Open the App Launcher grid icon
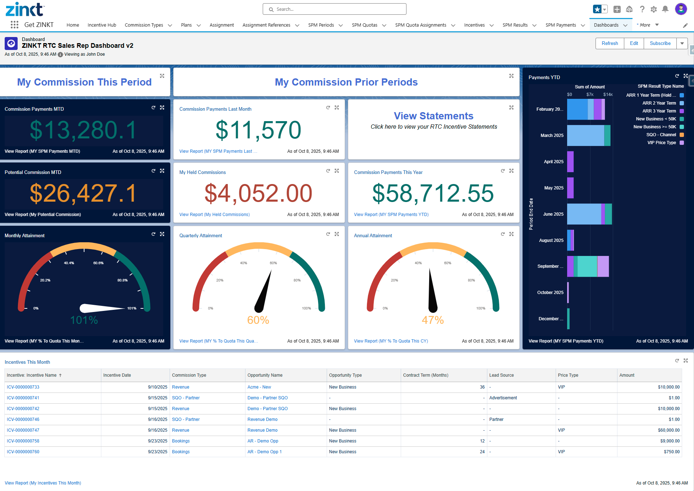This screenshot has width=694, height=491. point(14,25)
